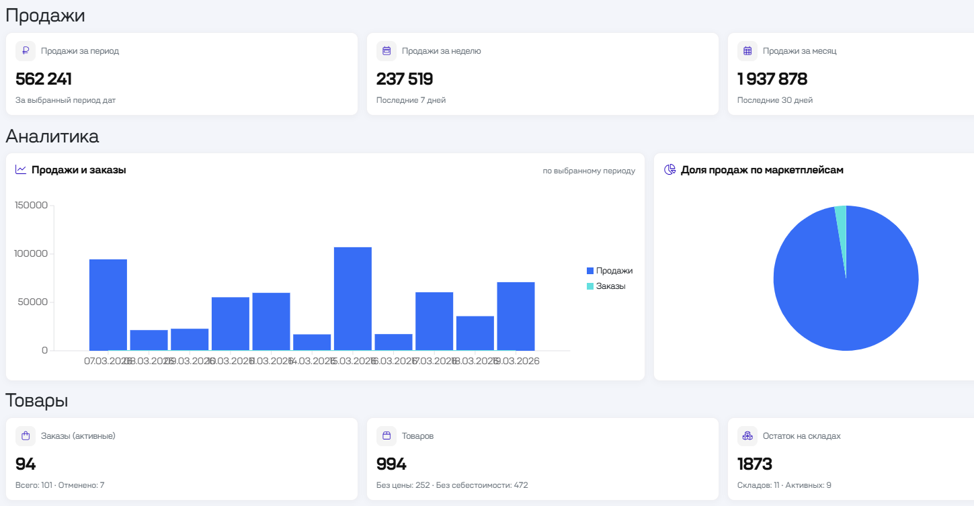Click the teal Заказы legend color square
The height and width of the screenshot is (506, 974).
[x=590, y=286]
